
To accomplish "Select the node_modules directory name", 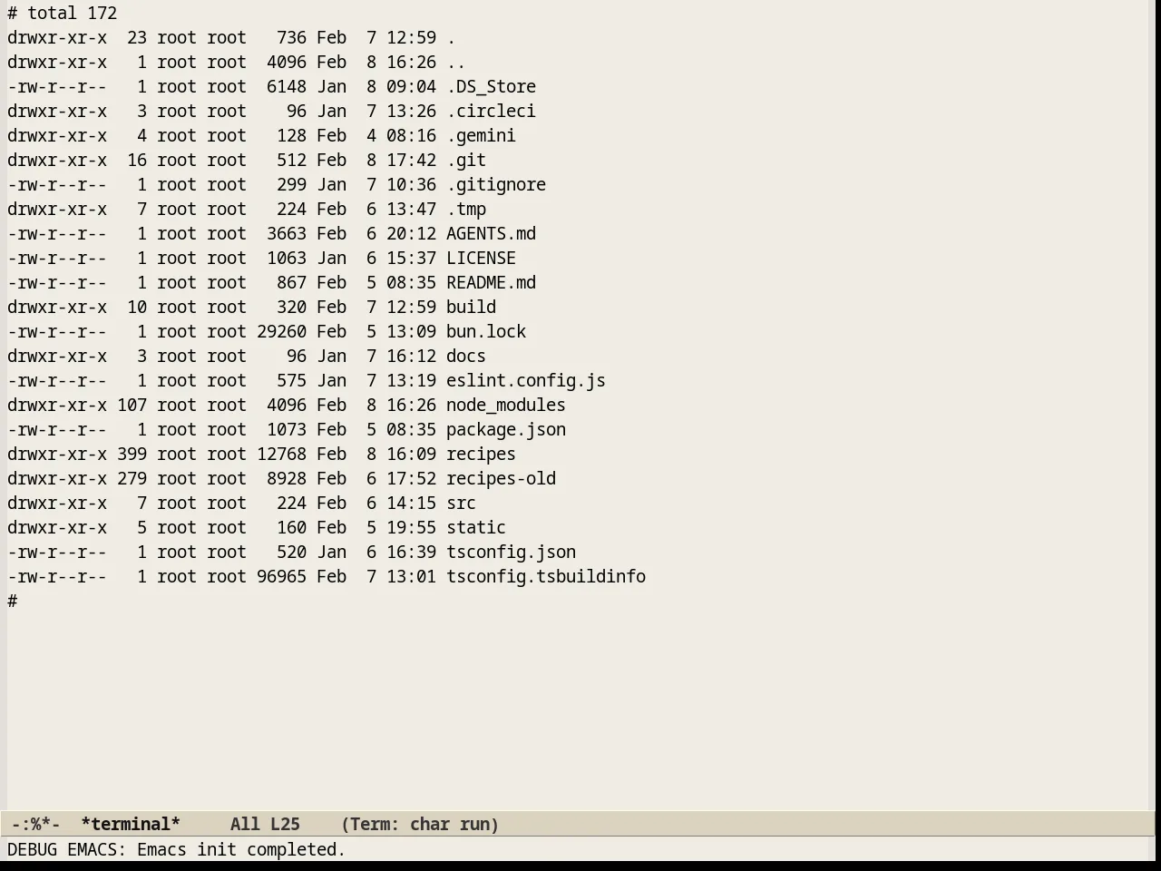I will [x=506, y=406].
